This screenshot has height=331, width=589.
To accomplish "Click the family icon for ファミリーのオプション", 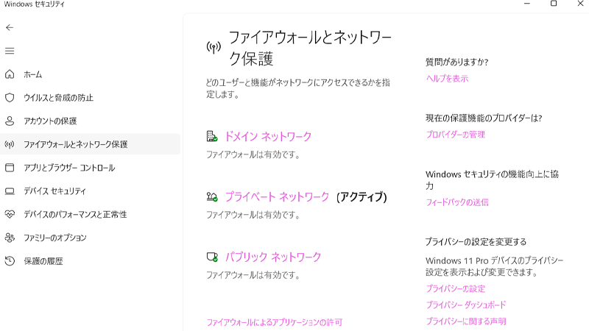I will coord(10,238).
